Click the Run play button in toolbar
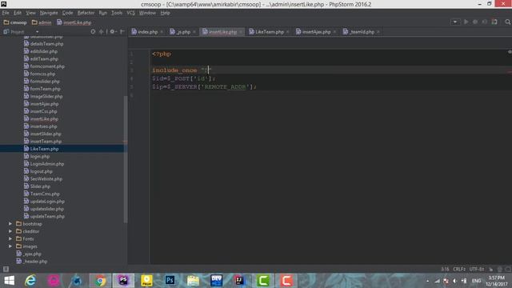Screen dimensions: 512x288 tap(466, 22)
